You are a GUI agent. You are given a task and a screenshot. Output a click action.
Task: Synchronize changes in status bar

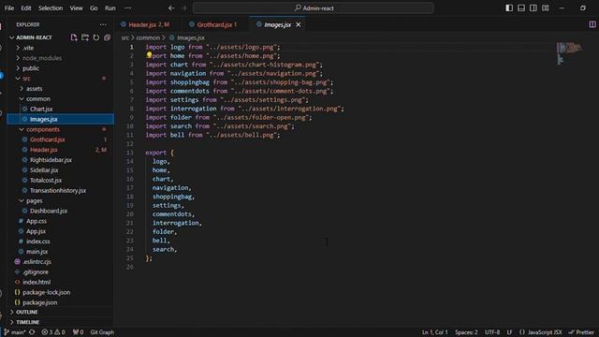coord(32,332)
